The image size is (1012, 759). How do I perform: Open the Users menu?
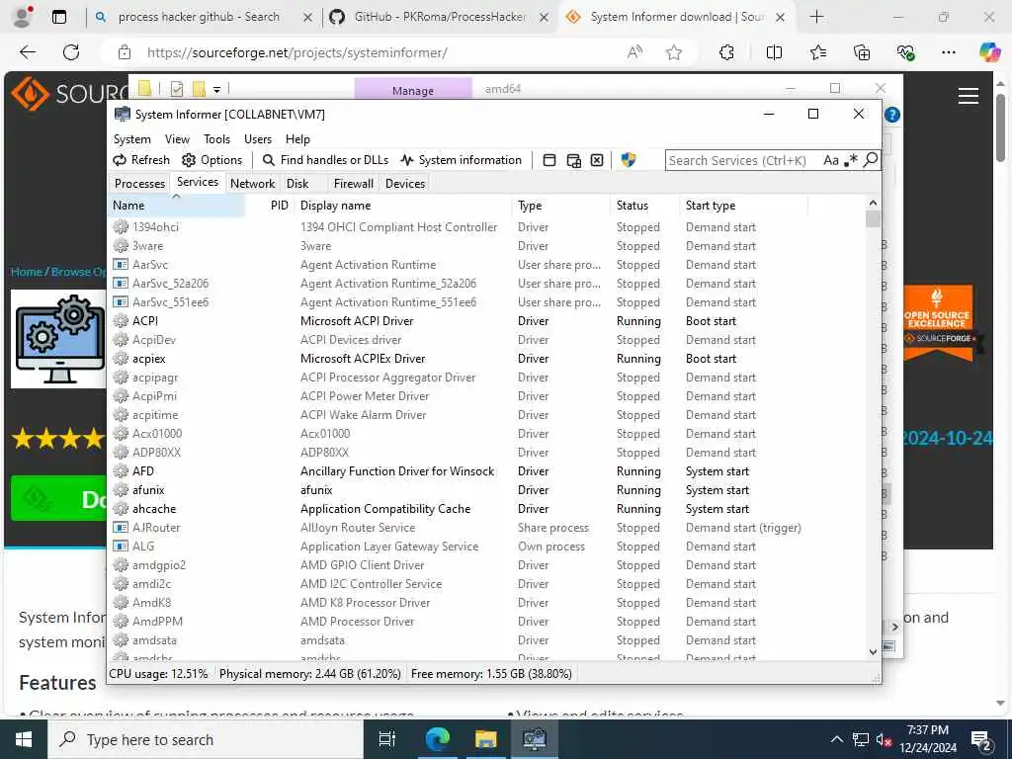258,138
